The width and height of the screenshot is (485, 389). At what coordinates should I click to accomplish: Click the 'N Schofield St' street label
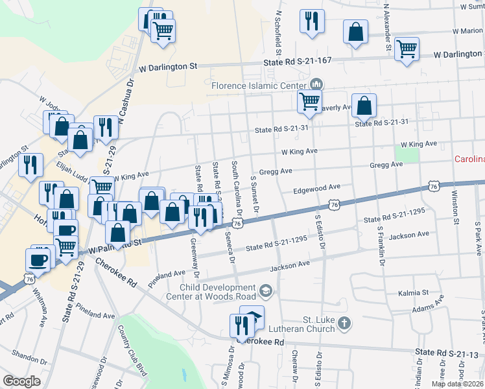[x=278, y=33]
